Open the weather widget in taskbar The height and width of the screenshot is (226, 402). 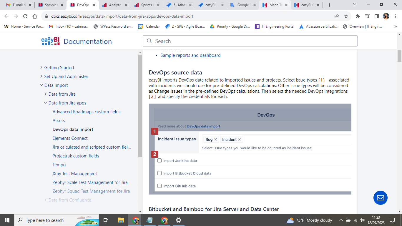coord(309,220)
